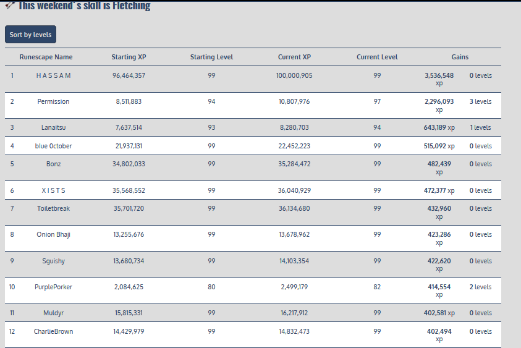Click the "This weekend's skill is Fletching" heading

click(x=84, y=6)
